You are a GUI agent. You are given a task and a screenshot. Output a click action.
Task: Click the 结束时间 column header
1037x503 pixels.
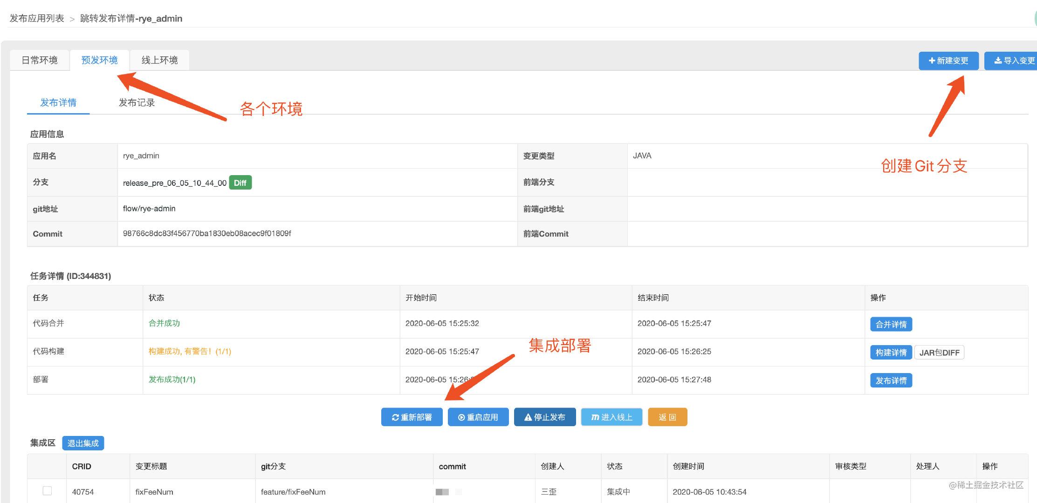653,298
